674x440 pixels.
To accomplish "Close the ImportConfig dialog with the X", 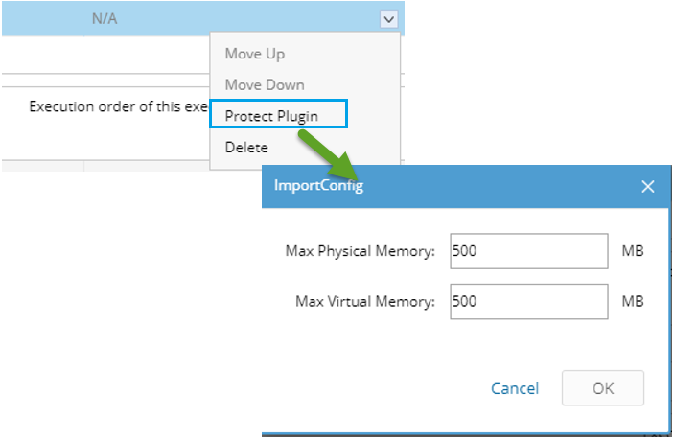I will pyautogui.click(x=647, y=186).
